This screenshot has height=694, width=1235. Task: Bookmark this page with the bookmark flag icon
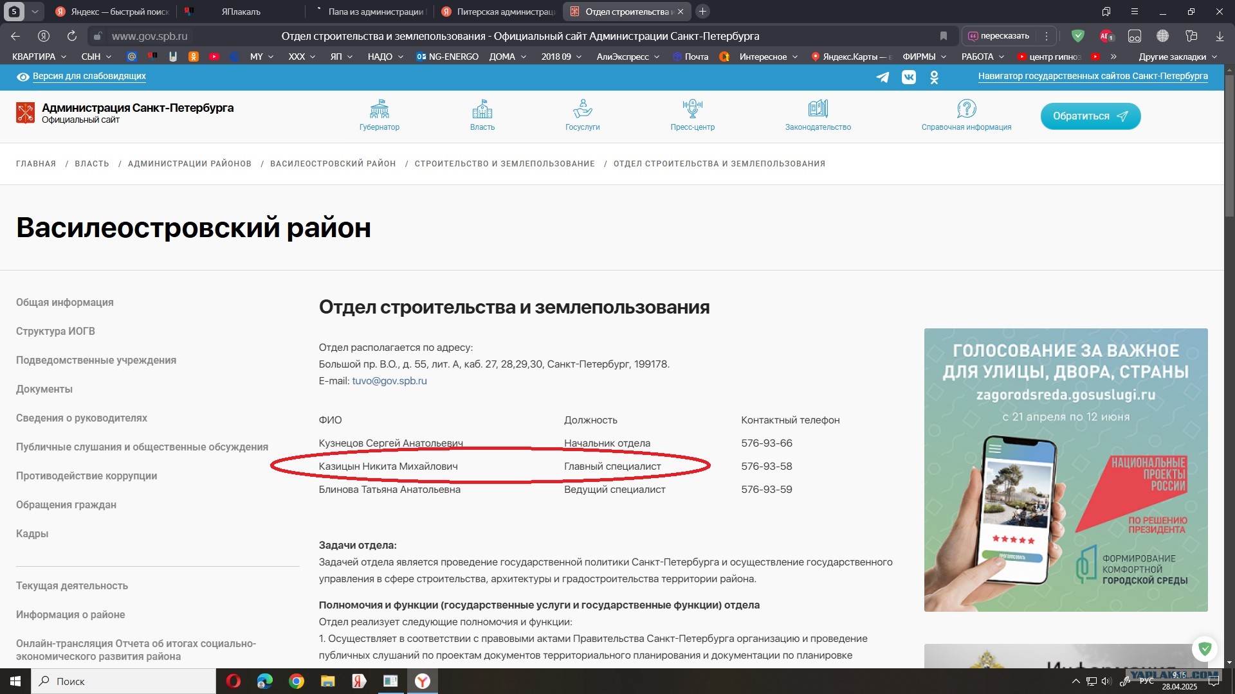point(944,36)
